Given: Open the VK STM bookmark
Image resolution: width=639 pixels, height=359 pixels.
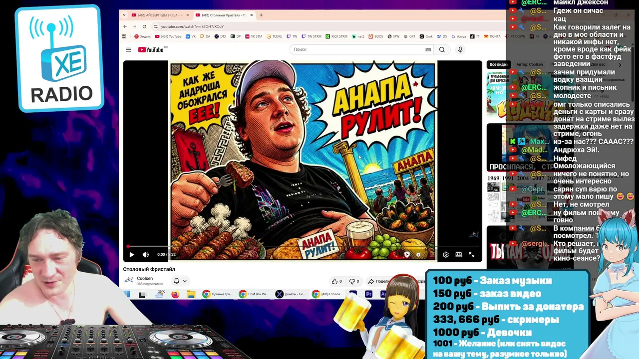Looking at the screenshot, I should point(254,36).
